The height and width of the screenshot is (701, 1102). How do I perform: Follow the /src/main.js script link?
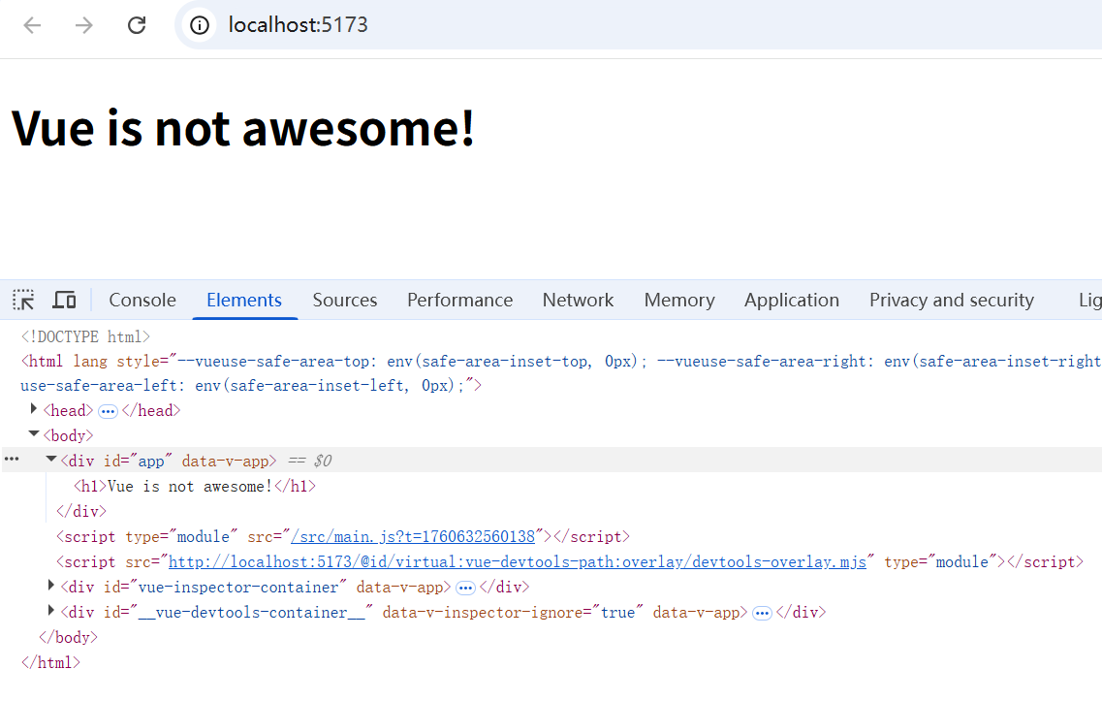413,537
